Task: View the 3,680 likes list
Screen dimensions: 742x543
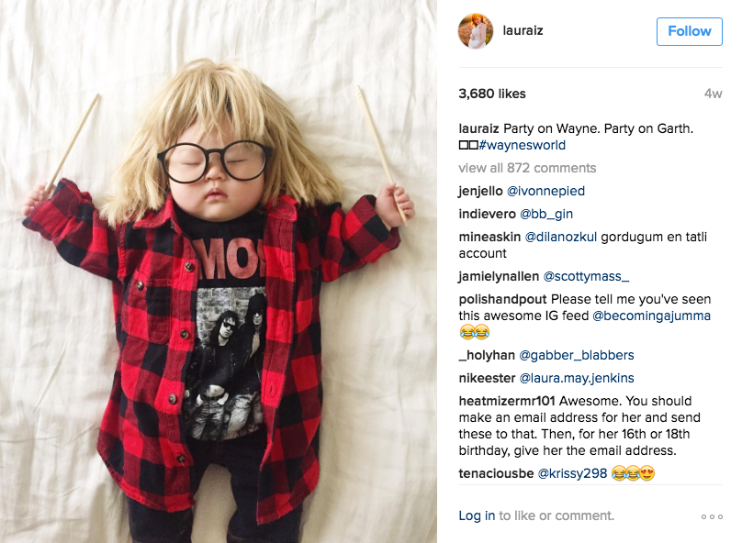Action: pyautogui.click(x=491, y=94)
